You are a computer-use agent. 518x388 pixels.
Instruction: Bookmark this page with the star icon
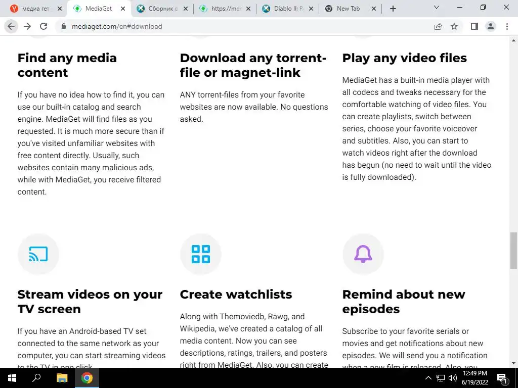[x=454, y=26]
